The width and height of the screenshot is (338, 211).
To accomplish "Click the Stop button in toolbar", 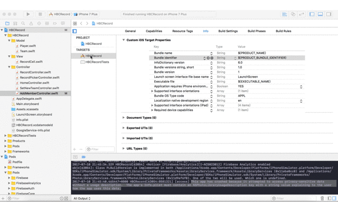I will tap(39, 14).
